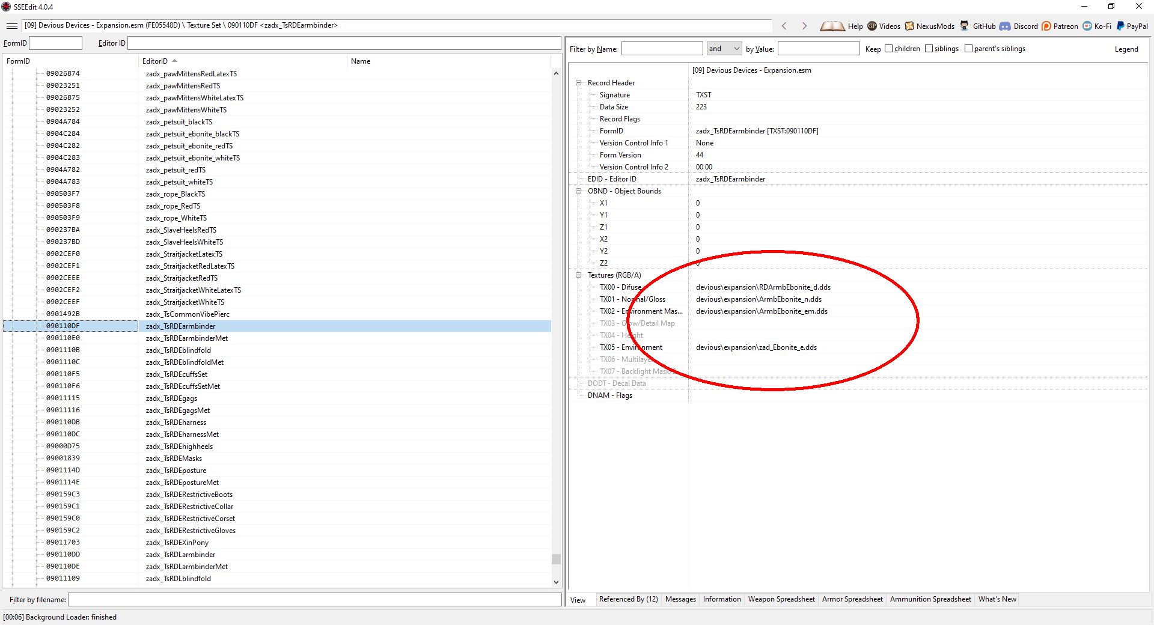Open the Videos link icon

pyautogui.click(x=872, y=26)
